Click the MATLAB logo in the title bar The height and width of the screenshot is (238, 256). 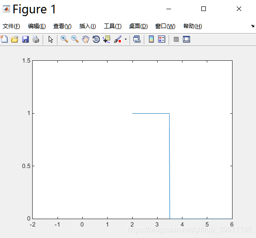[6, 9]
